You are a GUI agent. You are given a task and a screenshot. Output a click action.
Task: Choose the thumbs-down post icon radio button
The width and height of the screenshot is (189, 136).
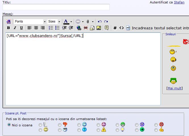60,125
